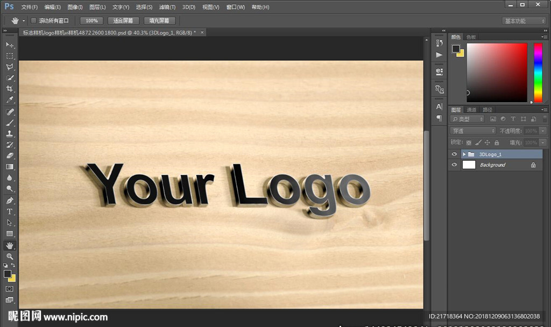This screenshot has height=327, width=551.
Task: Open the workspace switcher dropdown
Action: click(524, 21)
